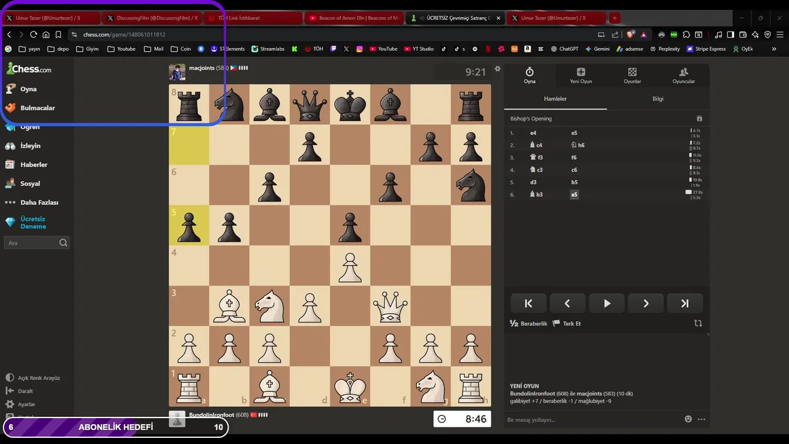The image size is (789, 444).
Task: Click the sidebar search field Ara
Action: [37, 243]
